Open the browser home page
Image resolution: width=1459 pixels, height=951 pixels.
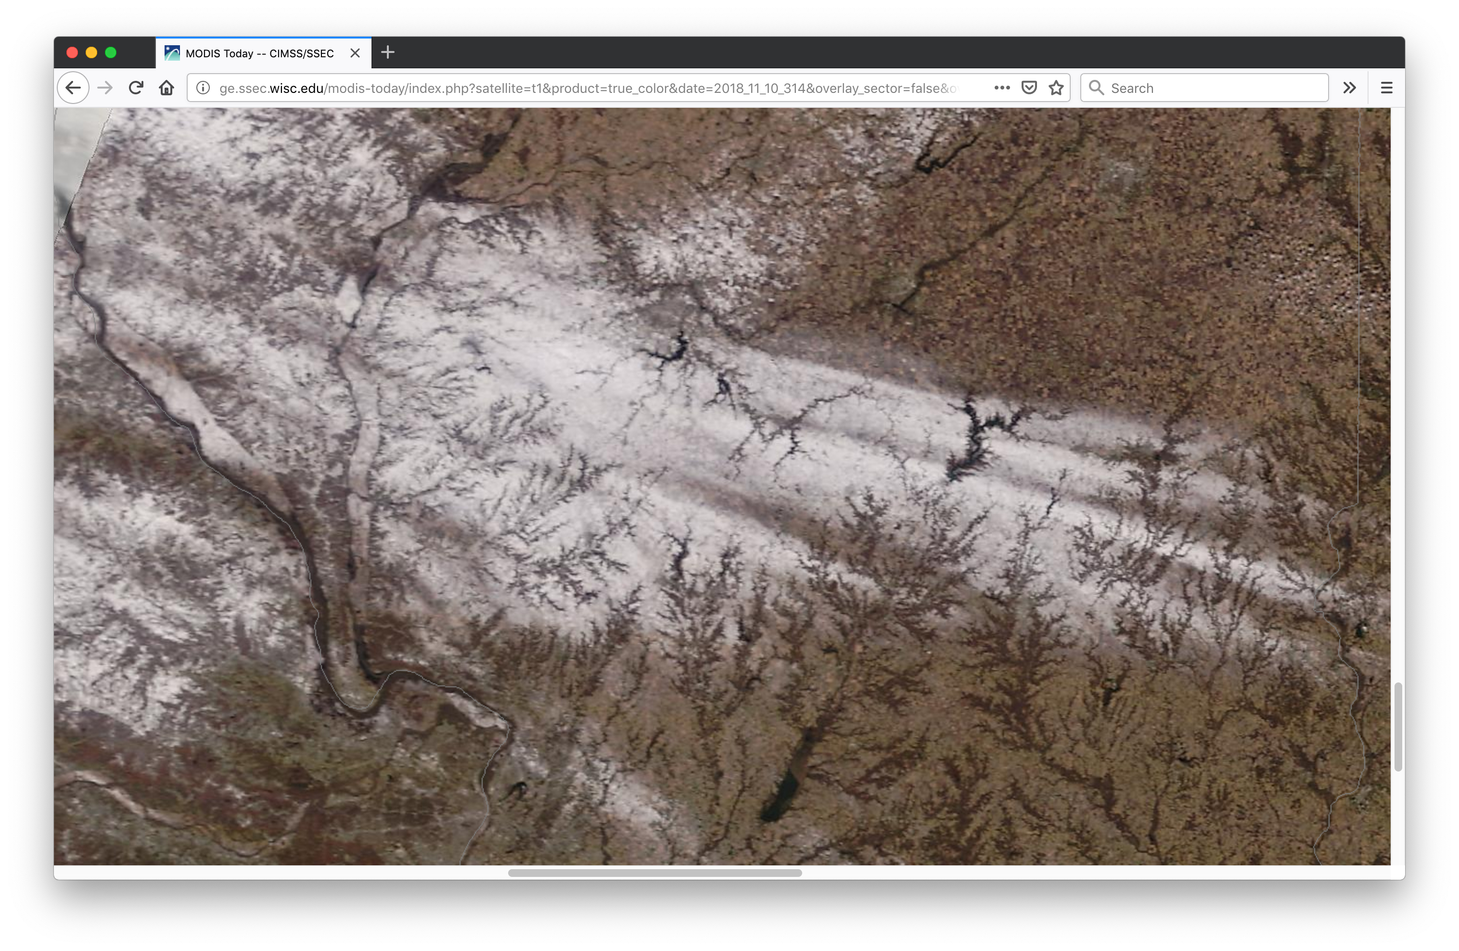coord(166,88)
